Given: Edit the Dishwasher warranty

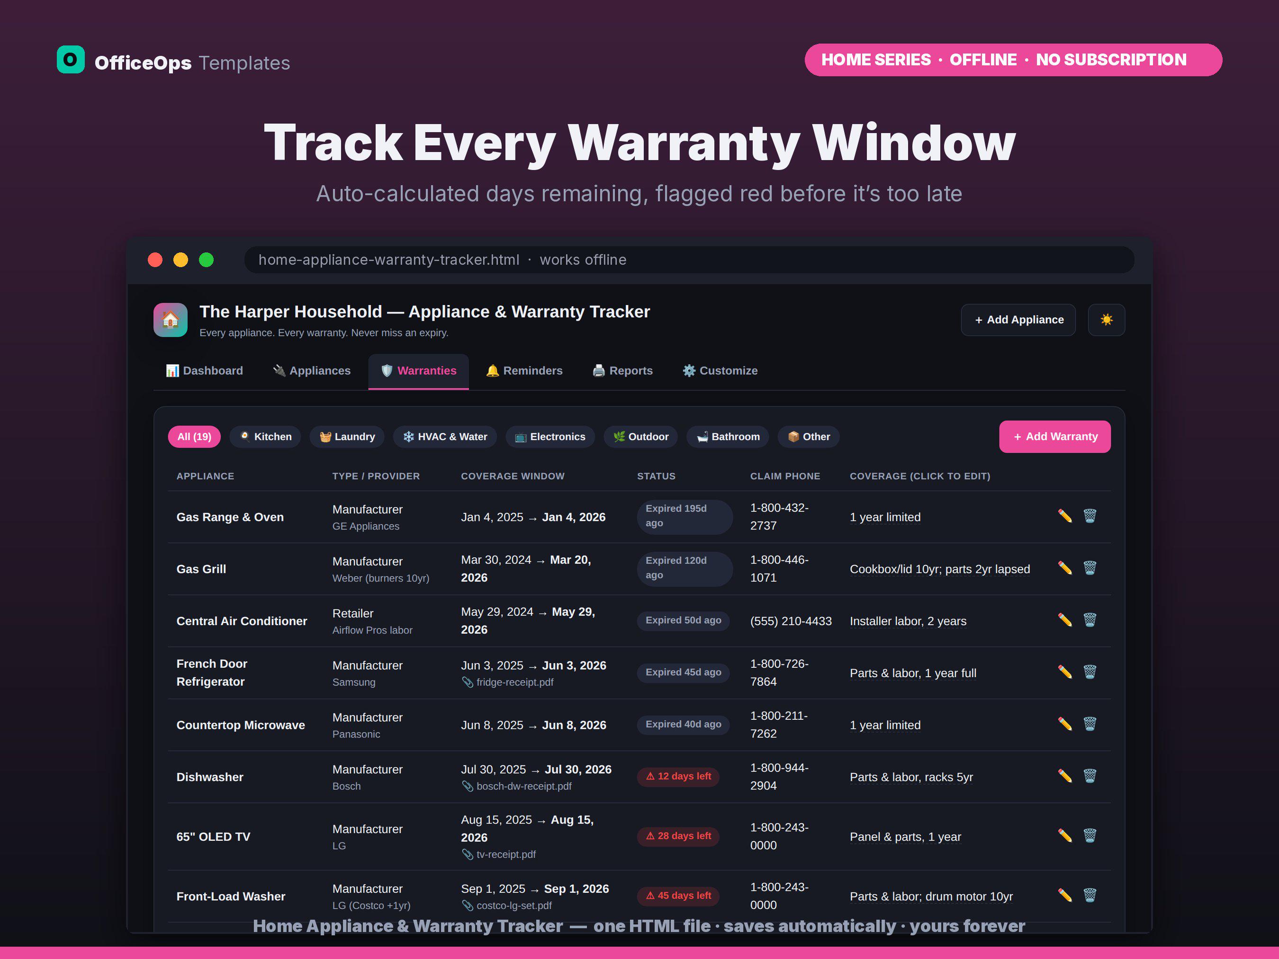Looking at the screenshot, I should [x=1064, y=776].
